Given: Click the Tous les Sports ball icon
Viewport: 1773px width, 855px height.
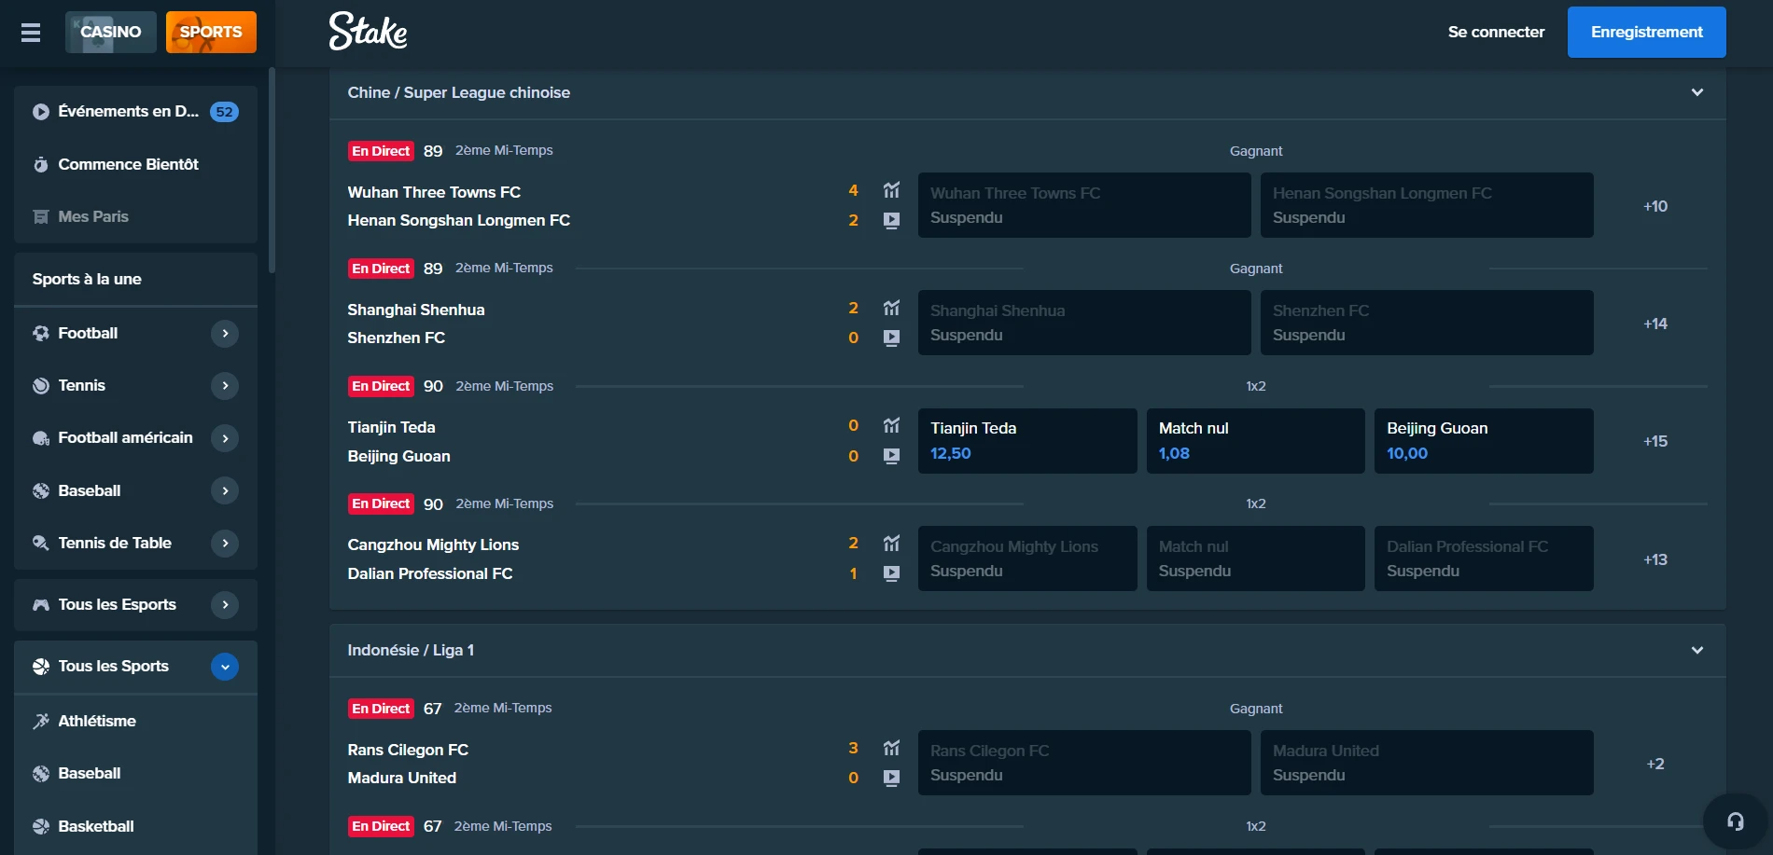Looking at the screenshot, I should pyautogui.click(x=41, y=666).
